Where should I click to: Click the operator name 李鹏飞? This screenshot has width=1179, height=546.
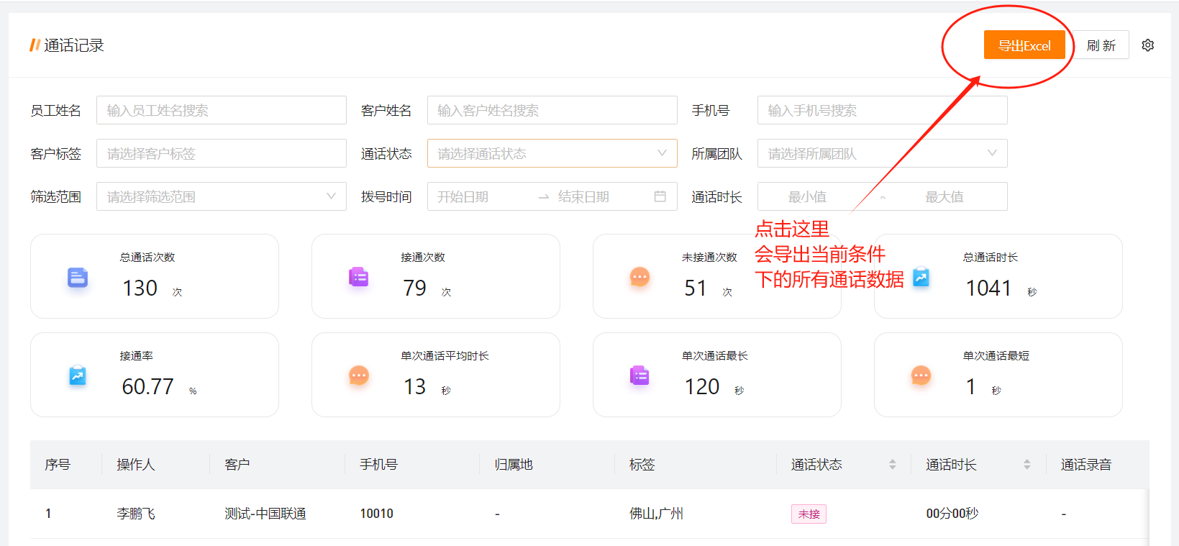point(136,514)
